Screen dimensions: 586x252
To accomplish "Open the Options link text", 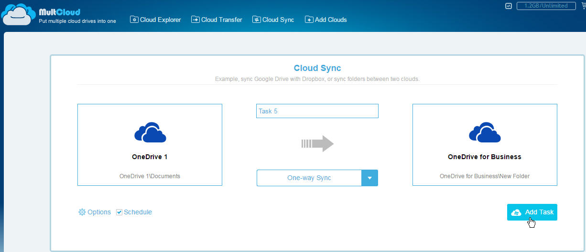I will (99, 212).
